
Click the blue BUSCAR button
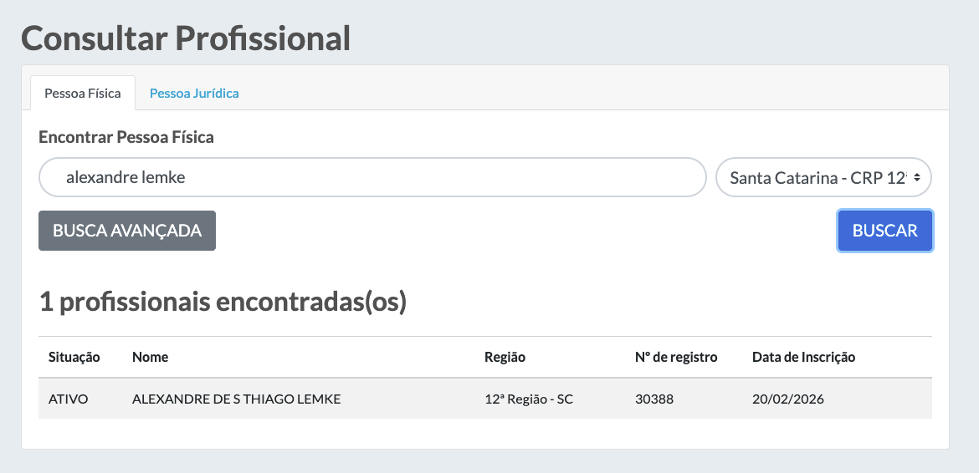(x=884, y=231)
